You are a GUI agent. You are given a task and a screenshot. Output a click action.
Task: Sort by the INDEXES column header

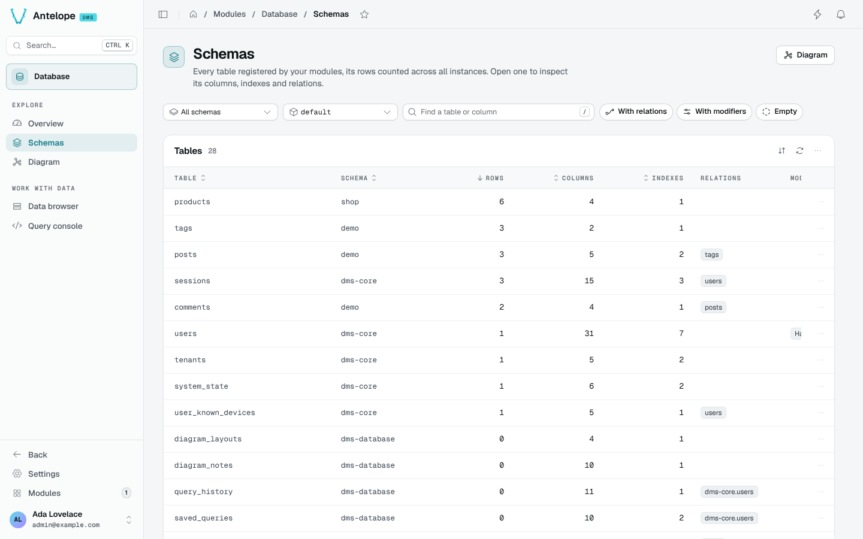point(663,178)
